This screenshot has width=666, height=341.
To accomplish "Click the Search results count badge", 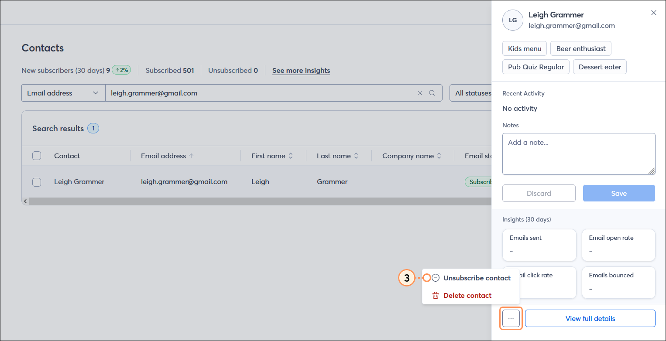I will [93, 128].
